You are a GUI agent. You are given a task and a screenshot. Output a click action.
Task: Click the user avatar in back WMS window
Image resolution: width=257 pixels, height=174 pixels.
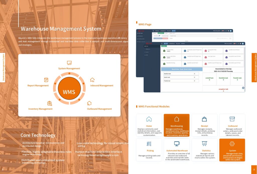pos(231,31)
